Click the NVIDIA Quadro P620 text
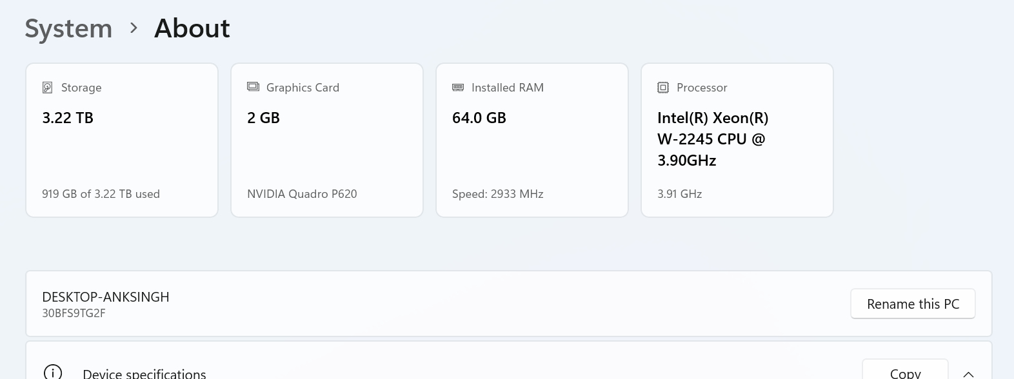The height and width of the screenshot is (379, 1014). coord(302,194)
